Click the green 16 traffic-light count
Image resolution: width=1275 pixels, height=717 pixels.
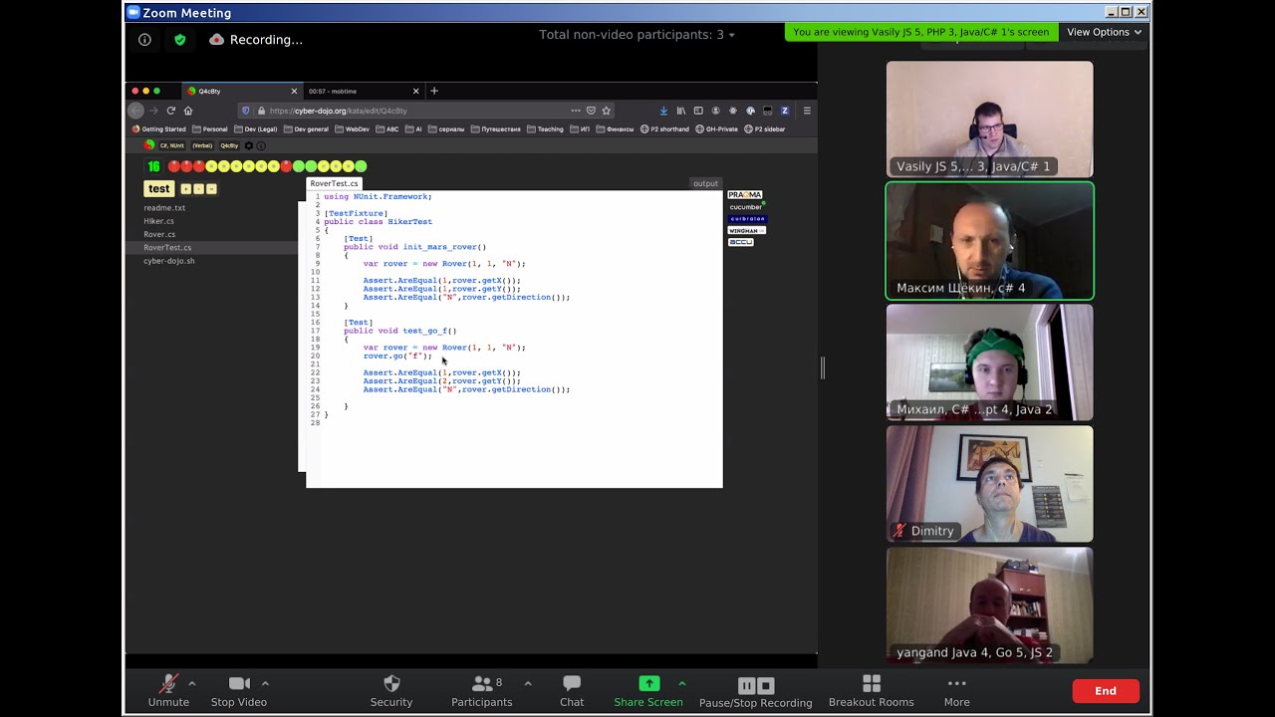[153, 166]
